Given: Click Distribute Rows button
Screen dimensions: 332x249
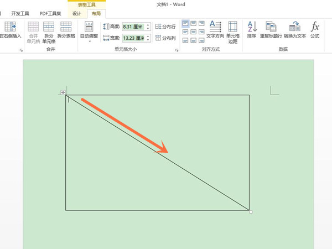Looking at the screenshot, I should pyautogui.click(x=165, y=27).
